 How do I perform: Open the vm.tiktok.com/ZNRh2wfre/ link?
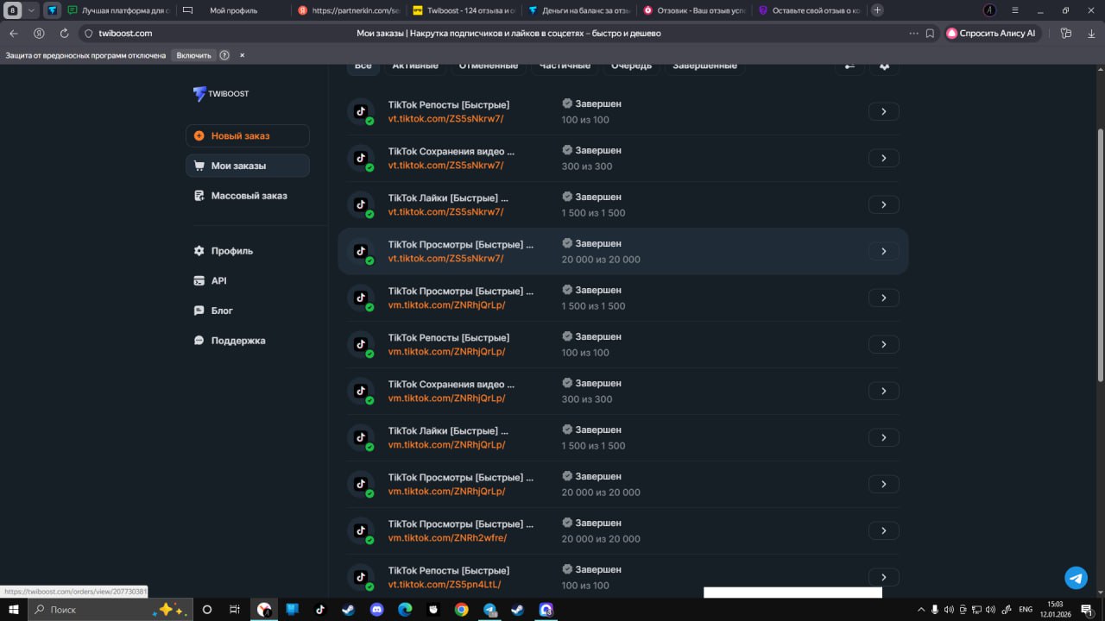click(447, 538)
